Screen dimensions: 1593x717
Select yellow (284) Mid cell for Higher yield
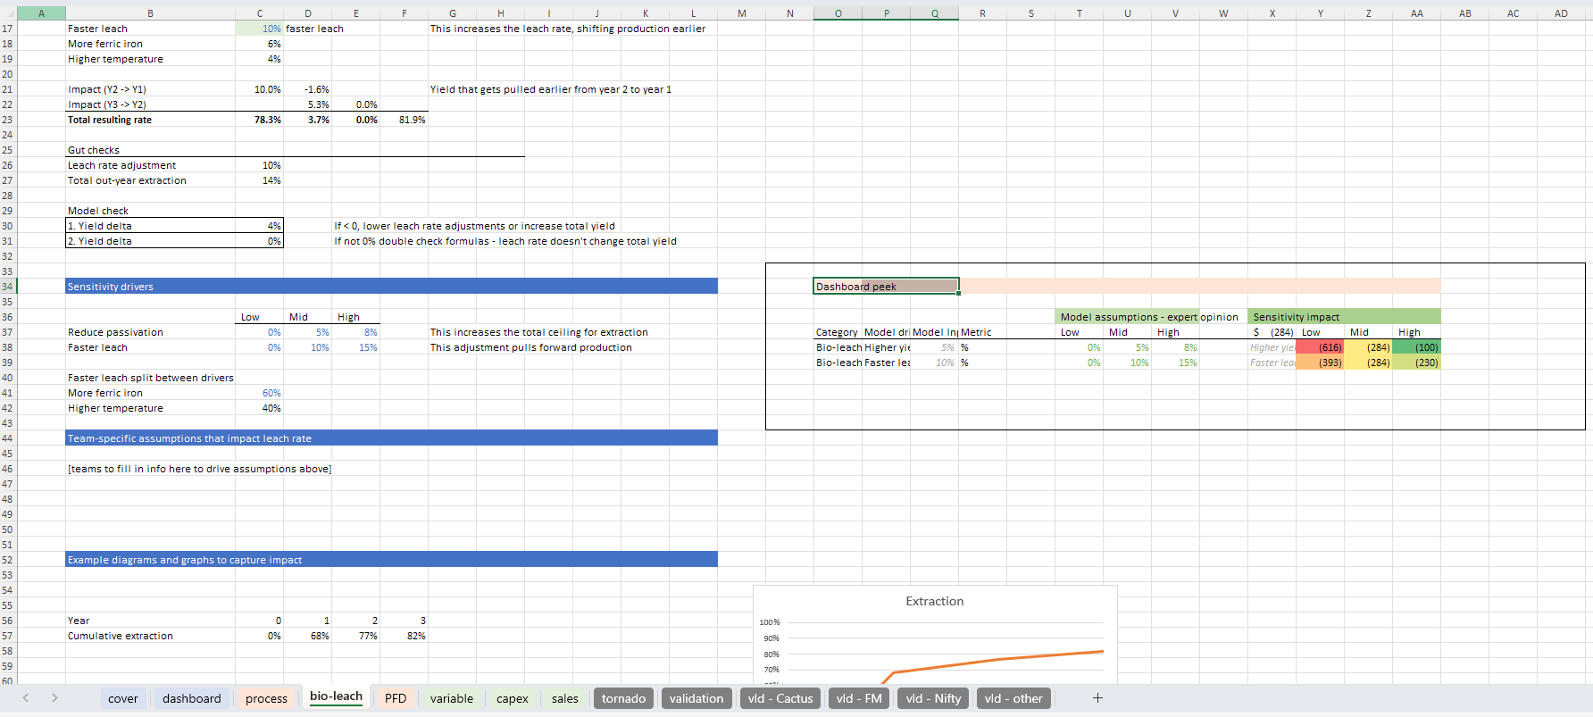click(x=1368, y=347)
